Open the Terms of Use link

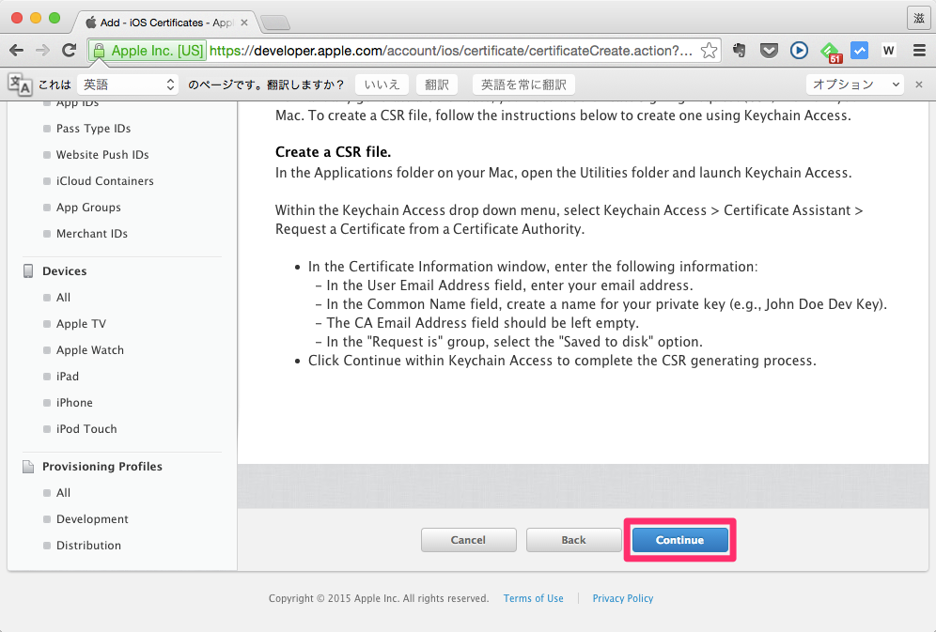pyautogui.click(x=533, y=598)
